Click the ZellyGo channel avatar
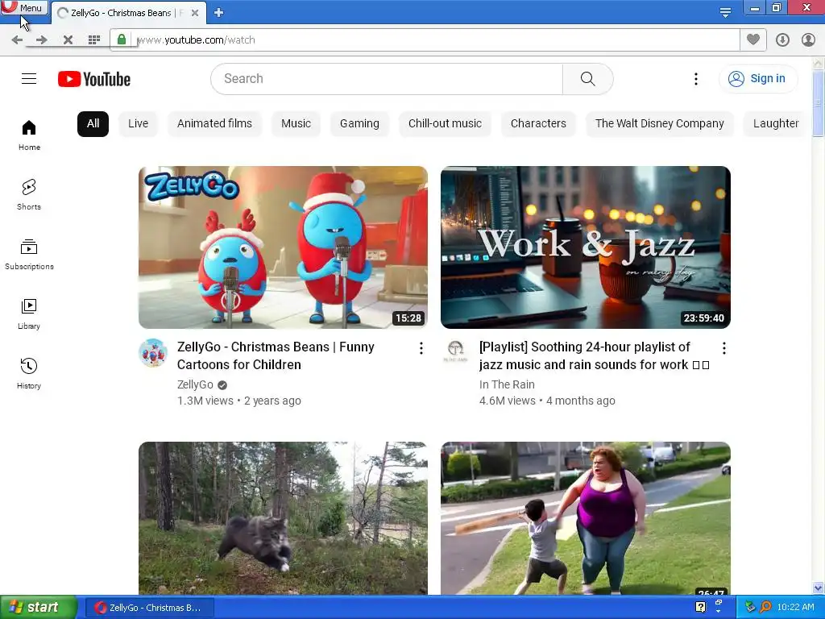Screen dimensions: 825x619 pos(153,353)
